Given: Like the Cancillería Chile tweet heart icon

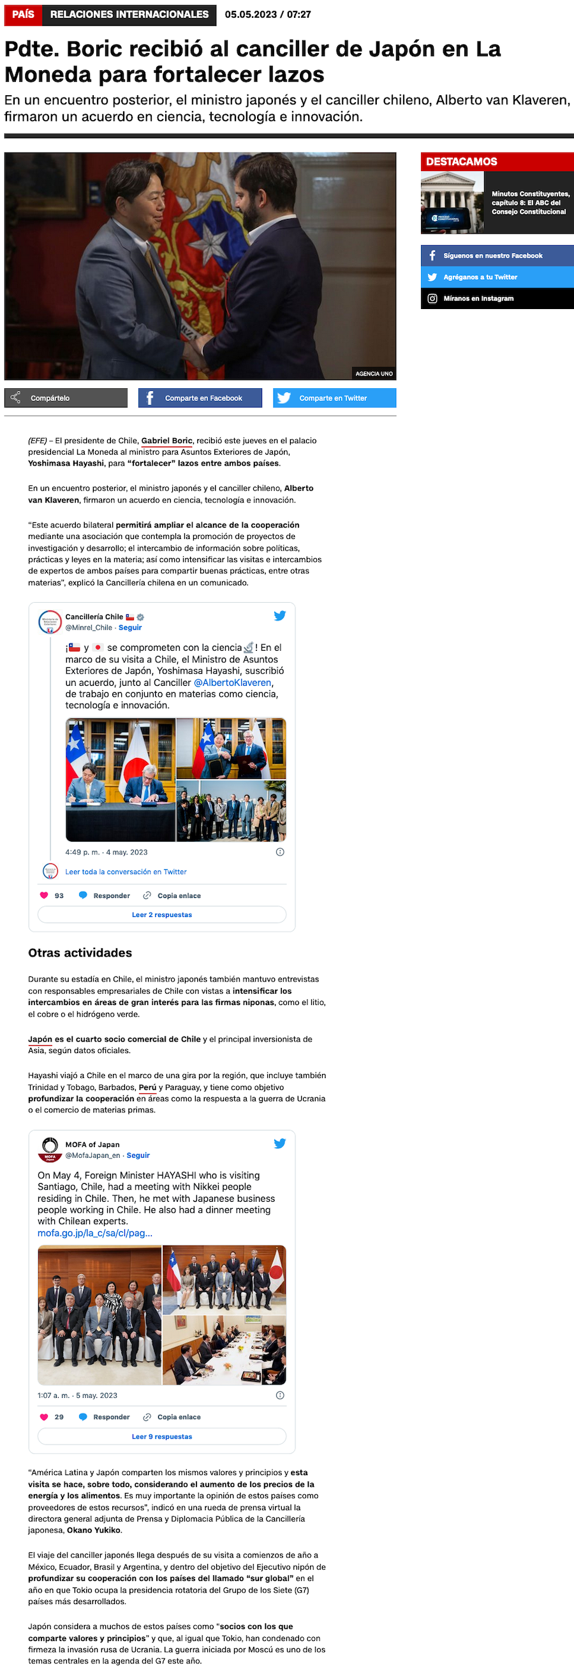Looking at the screenshot, I should tap(44, 895).
